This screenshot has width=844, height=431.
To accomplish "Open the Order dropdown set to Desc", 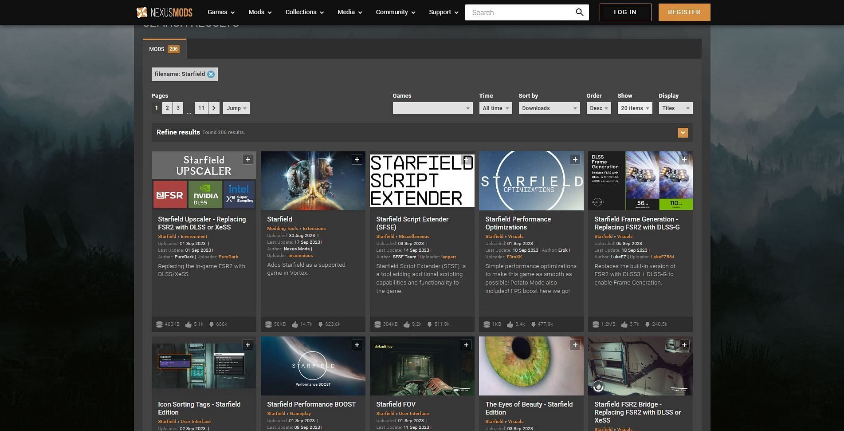I will pos(599,108).
